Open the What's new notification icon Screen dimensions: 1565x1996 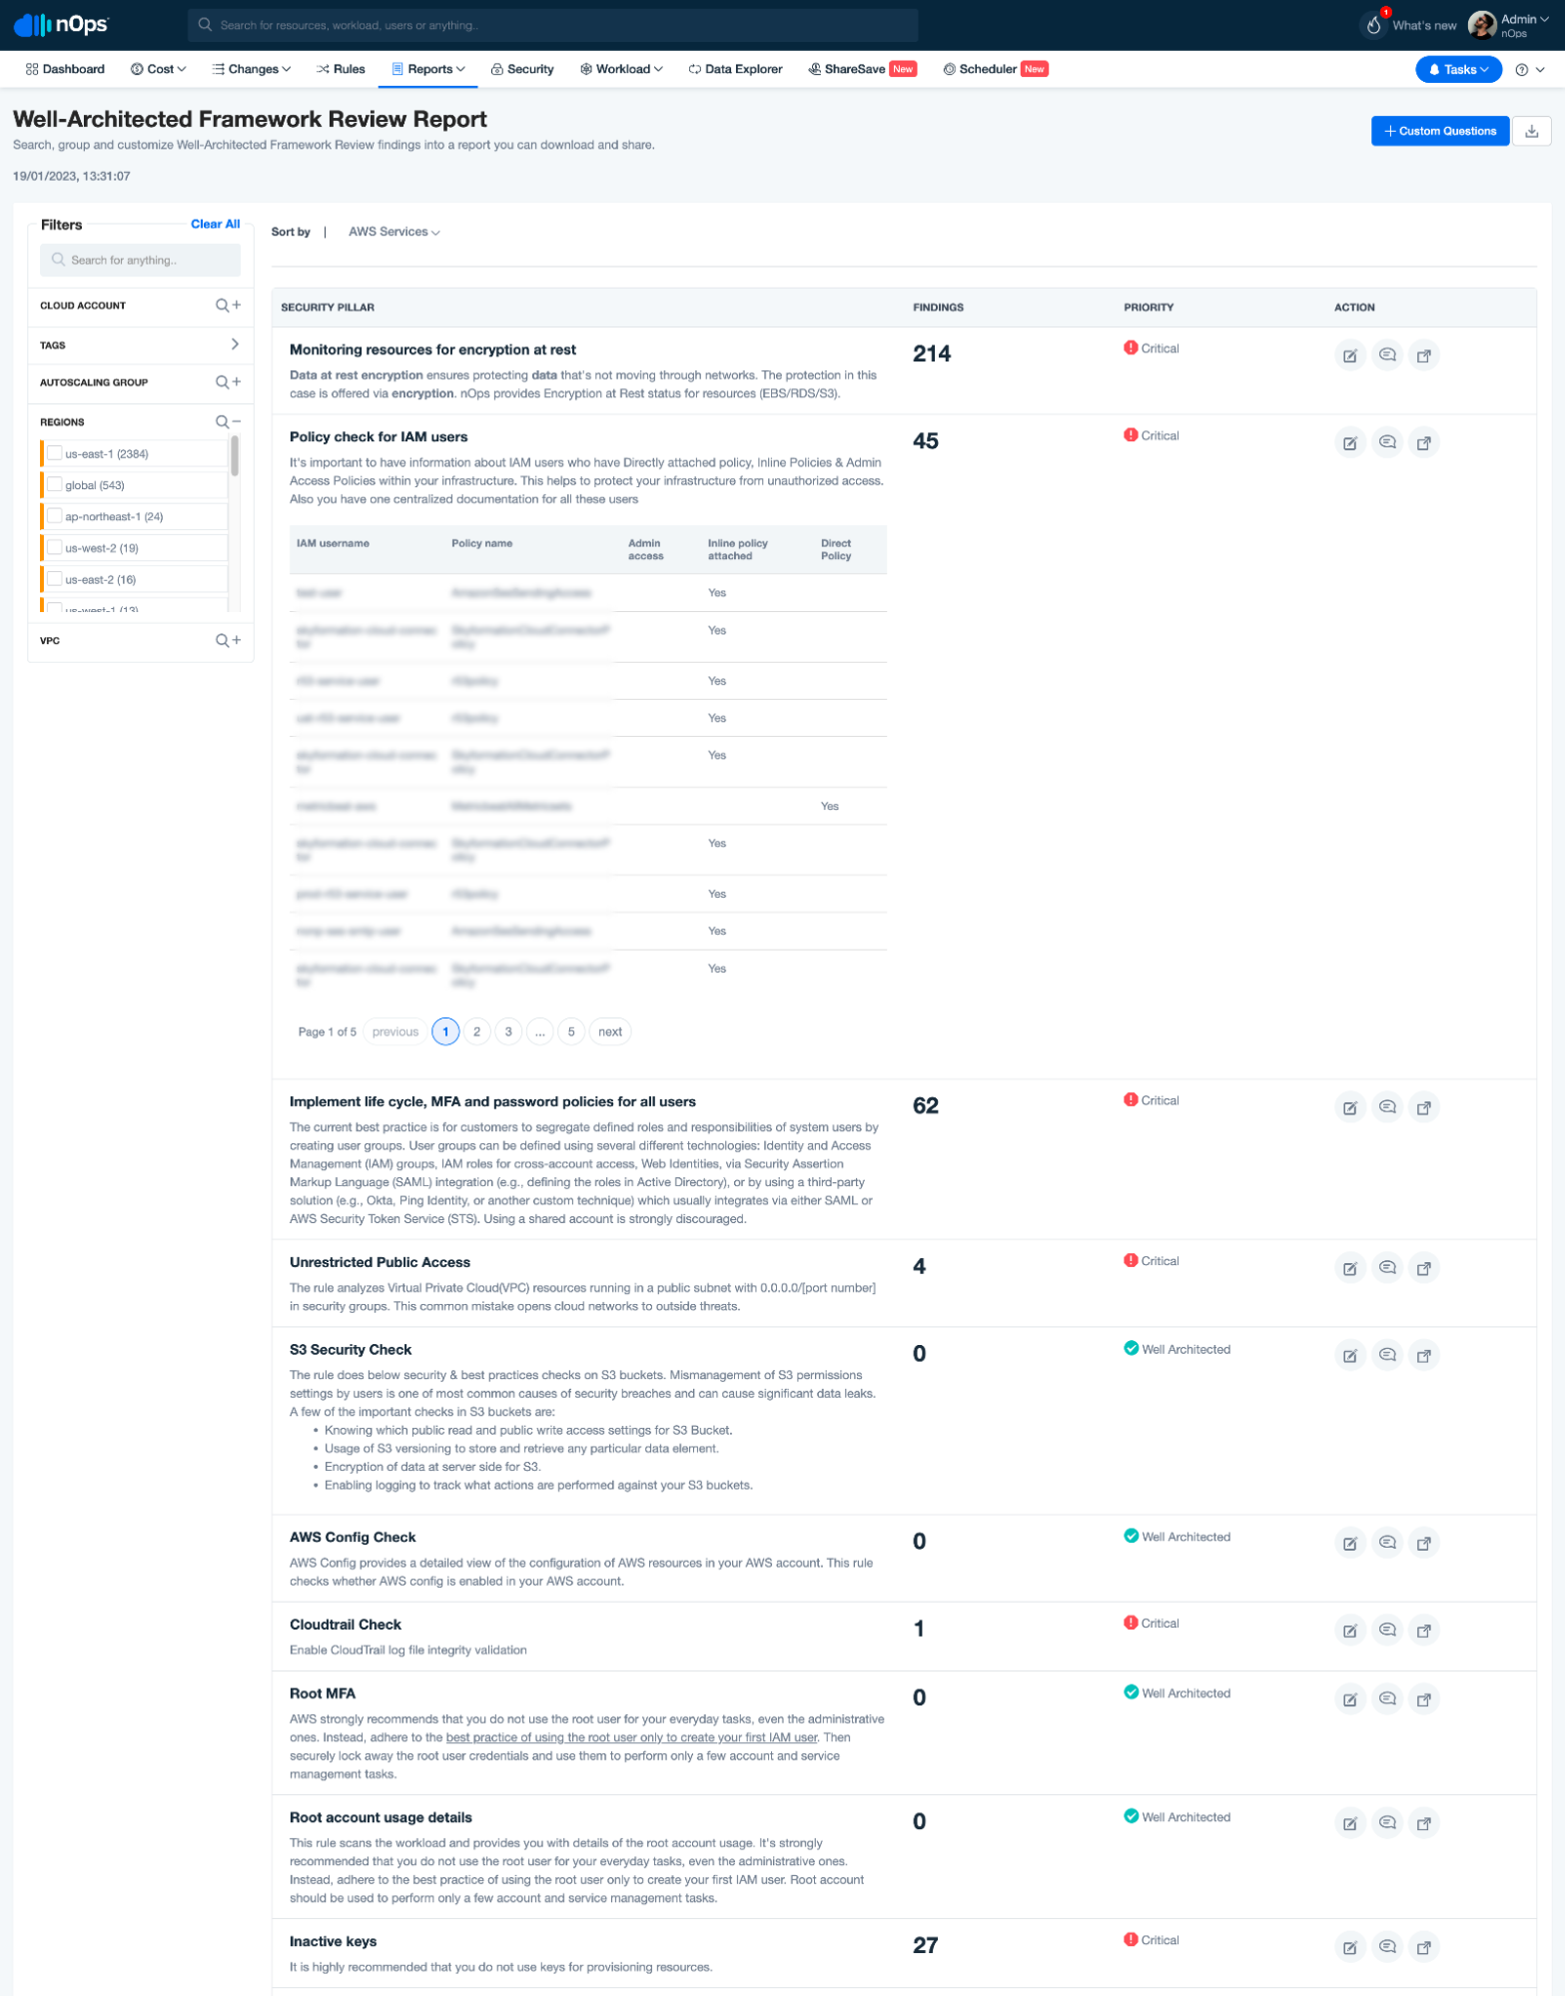[x=1374, y=25]
